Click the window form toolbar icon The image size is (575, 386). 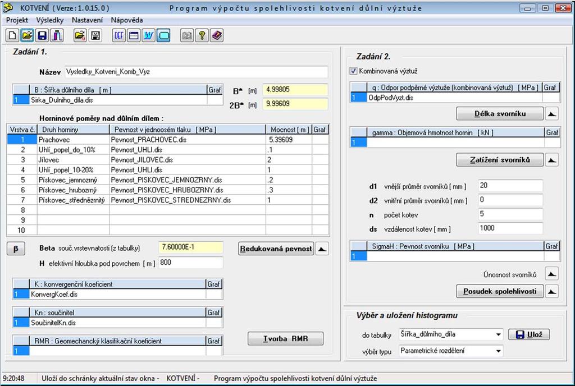(x=134, y=35)
